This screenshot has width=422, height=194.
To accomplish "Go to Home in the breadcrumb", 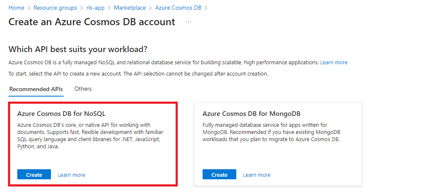I will [x=16, y=8].
